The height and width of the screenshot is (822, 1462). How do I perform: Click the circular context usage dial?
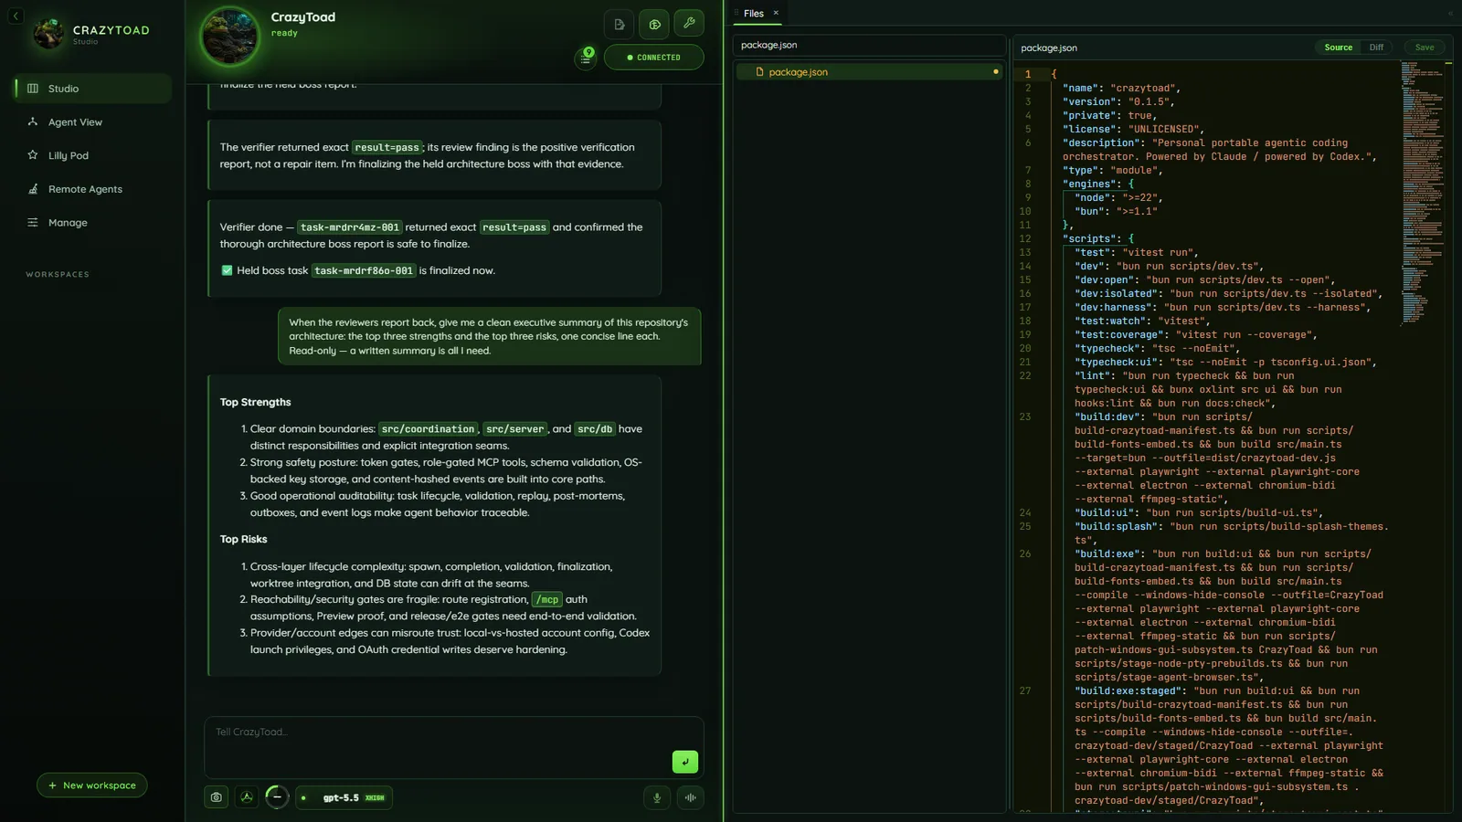(x=277, y=797)
